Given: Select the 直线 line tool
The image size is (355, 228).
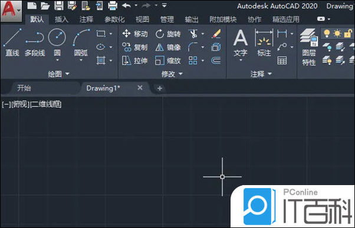Looking at the screenshot, I should coord(12,42).
